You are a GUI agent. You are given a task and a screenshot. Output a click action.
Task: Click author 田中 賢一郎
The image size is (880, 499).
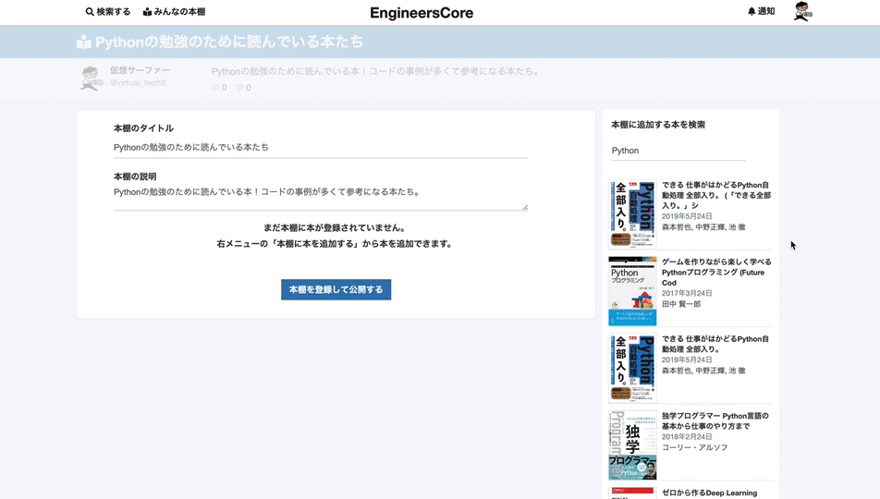pyautogui.click(x=681, y=304)
